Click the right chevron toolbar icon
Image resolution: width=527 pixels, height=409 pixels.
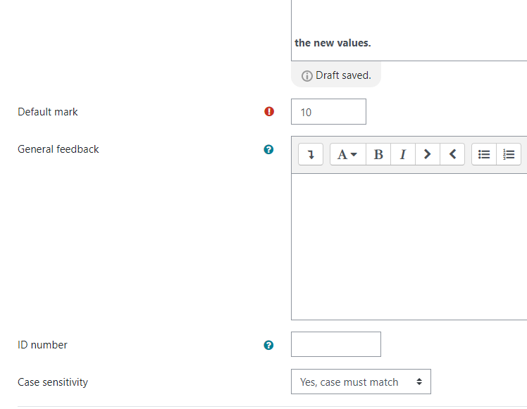(x=428, y=154)
